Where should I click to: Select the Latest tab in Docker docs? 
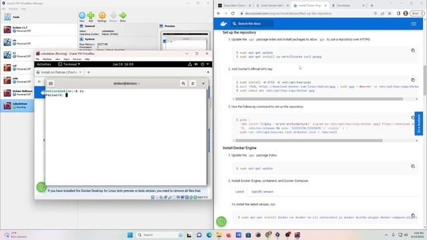pyautogui.click(x=240, y=191)
